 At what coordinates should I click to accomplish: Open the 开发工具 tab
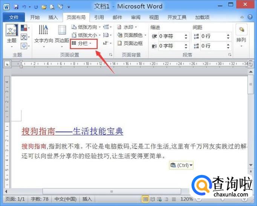coord(177,17)
